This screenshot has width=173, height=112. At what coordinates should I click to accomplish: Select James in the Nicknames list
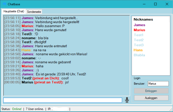(139, 25)
